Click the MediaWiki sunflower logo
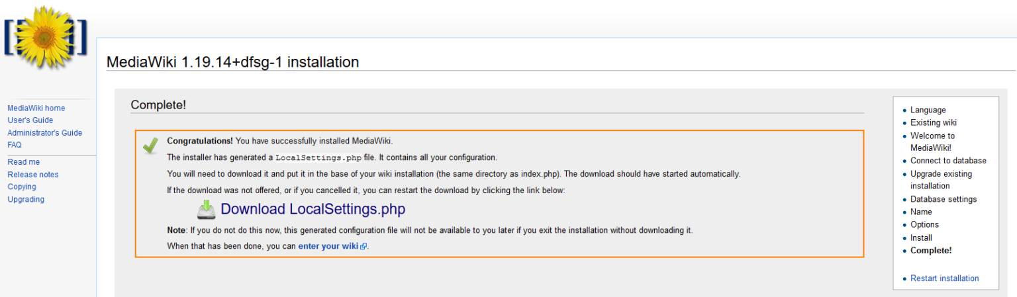The width and height of the screenshot is (1017, 297). (x=45, y=36)
